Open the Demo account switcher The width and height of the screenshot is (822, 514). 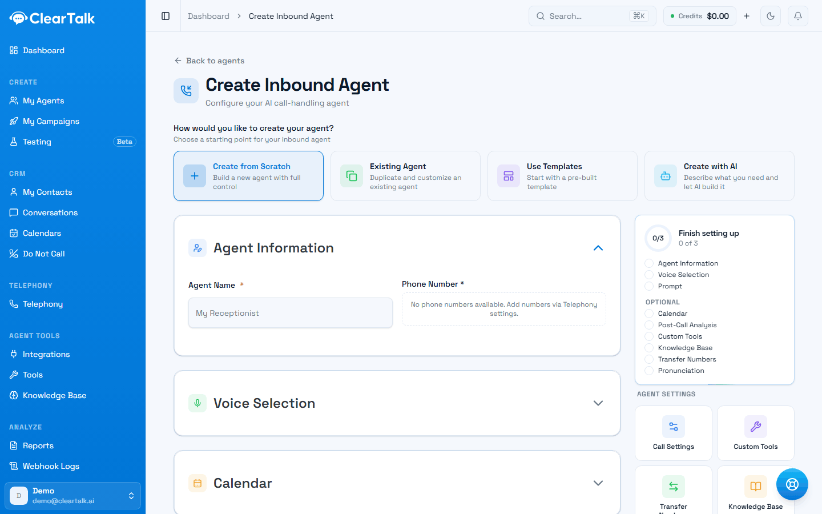[72, 496]
